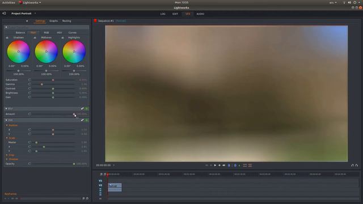The image size is (363, 204).
Task: Switch to the Graphs tab
Action: pyautogui.click(x=53, y=21)
